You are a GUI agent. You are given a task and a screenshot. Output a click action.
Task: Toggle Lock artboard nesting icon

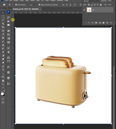[98, 5]
